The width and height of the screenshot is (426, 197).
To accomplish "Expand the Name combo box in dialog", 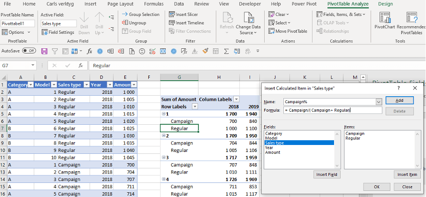I will (x=378, y=101).
